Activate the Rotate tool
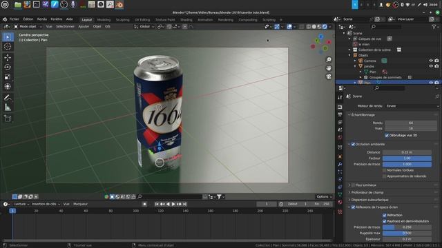This screenshot has height=248, width=442. click(x=8, y=68)
